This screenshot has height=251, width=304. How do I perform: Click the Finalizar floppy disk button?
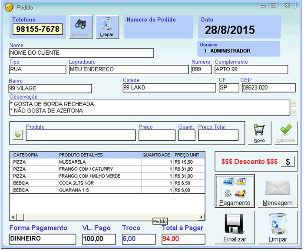[235, 228]
